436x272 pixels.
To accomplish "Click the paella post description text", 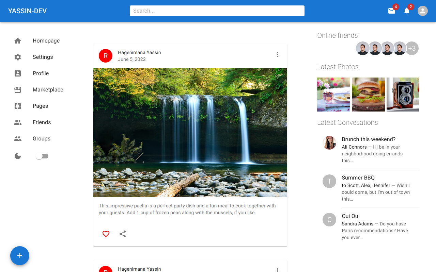I will [x=187, y=209].
